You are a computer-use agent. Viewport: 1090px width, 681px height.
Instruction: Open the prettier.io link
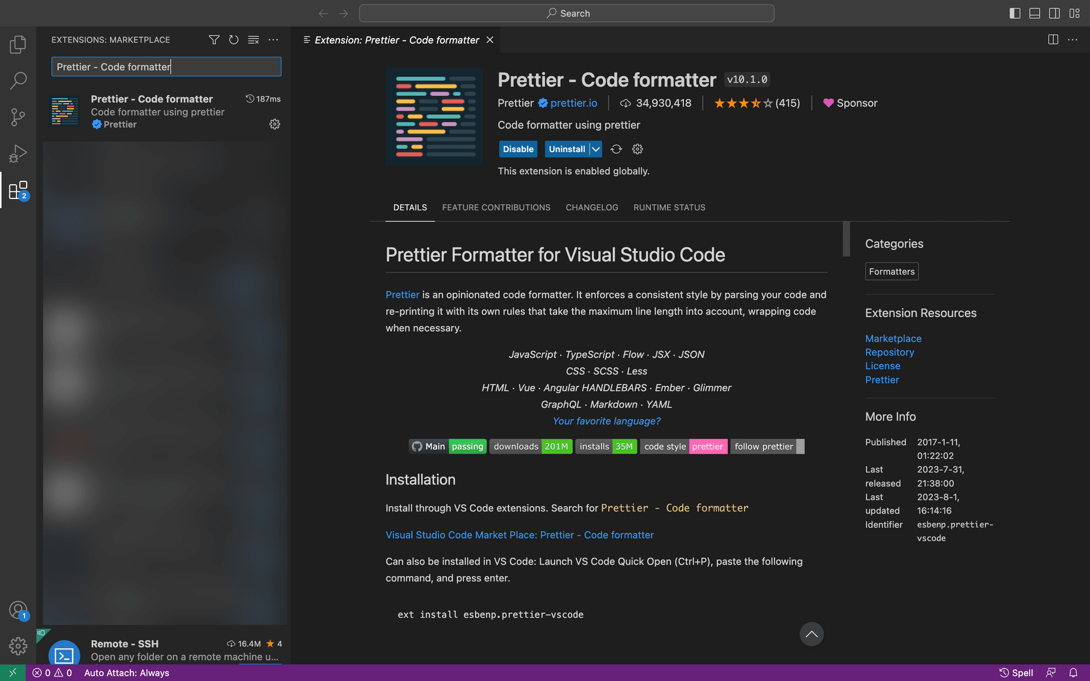click(573, 103)
